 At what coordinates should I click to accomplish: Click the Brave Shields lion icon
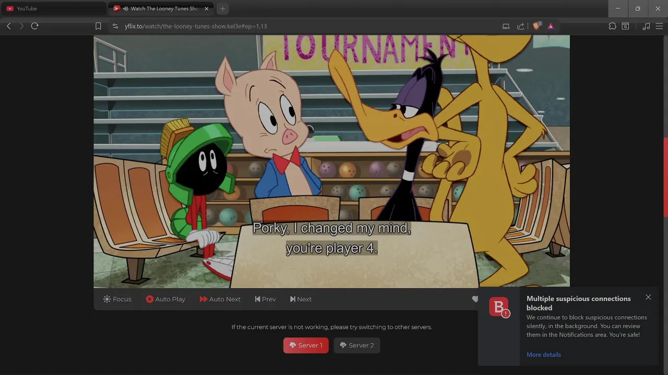point(536,26)
